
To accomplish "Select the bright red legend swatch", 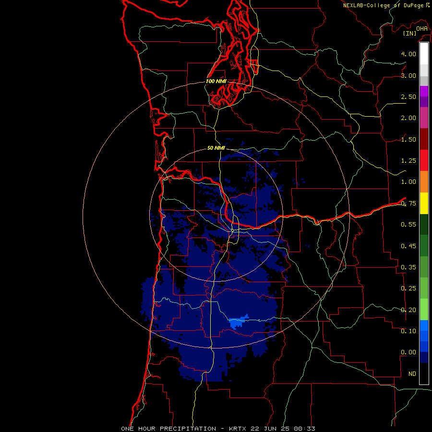I will click(x=424, y=160).
